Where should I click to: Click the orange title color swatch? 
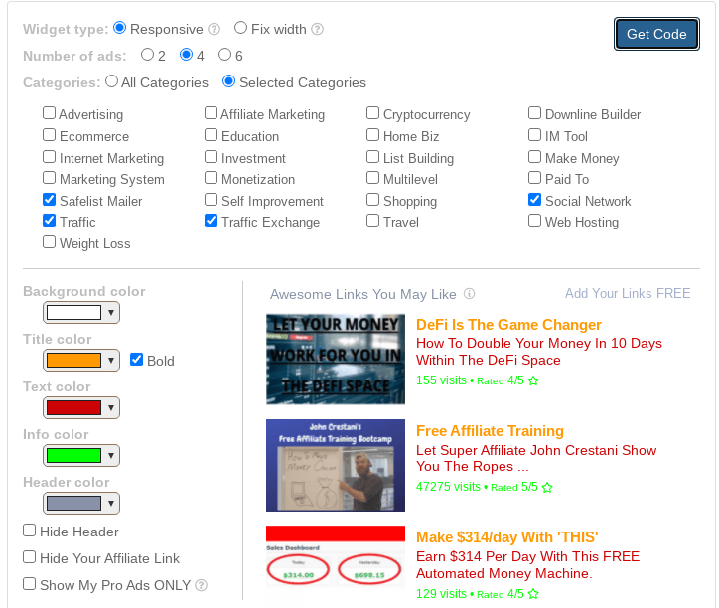(73, 361)
